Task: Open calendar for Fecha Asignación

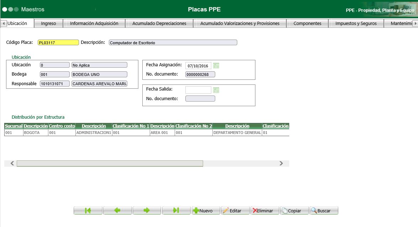Action: pos(216,66)
